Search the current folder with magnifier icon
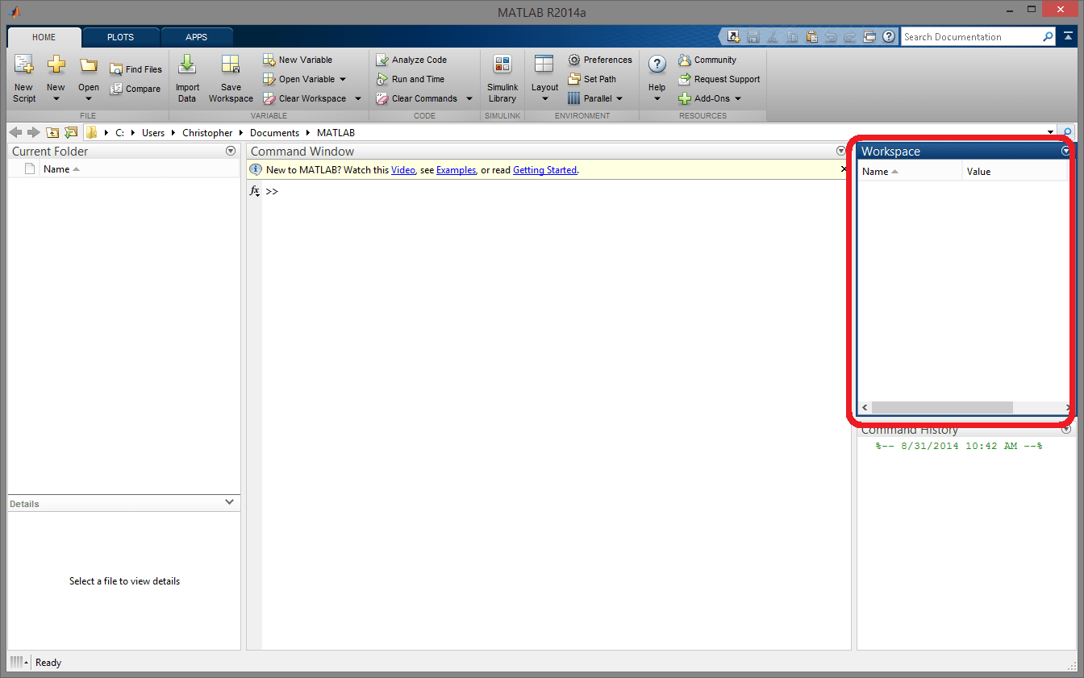 [1067, 132]
